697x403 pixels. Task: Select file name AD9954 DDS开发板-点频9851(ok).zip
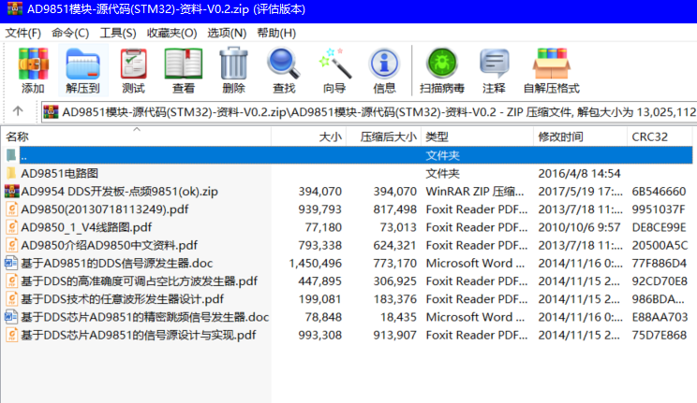[x=120, y=192]
